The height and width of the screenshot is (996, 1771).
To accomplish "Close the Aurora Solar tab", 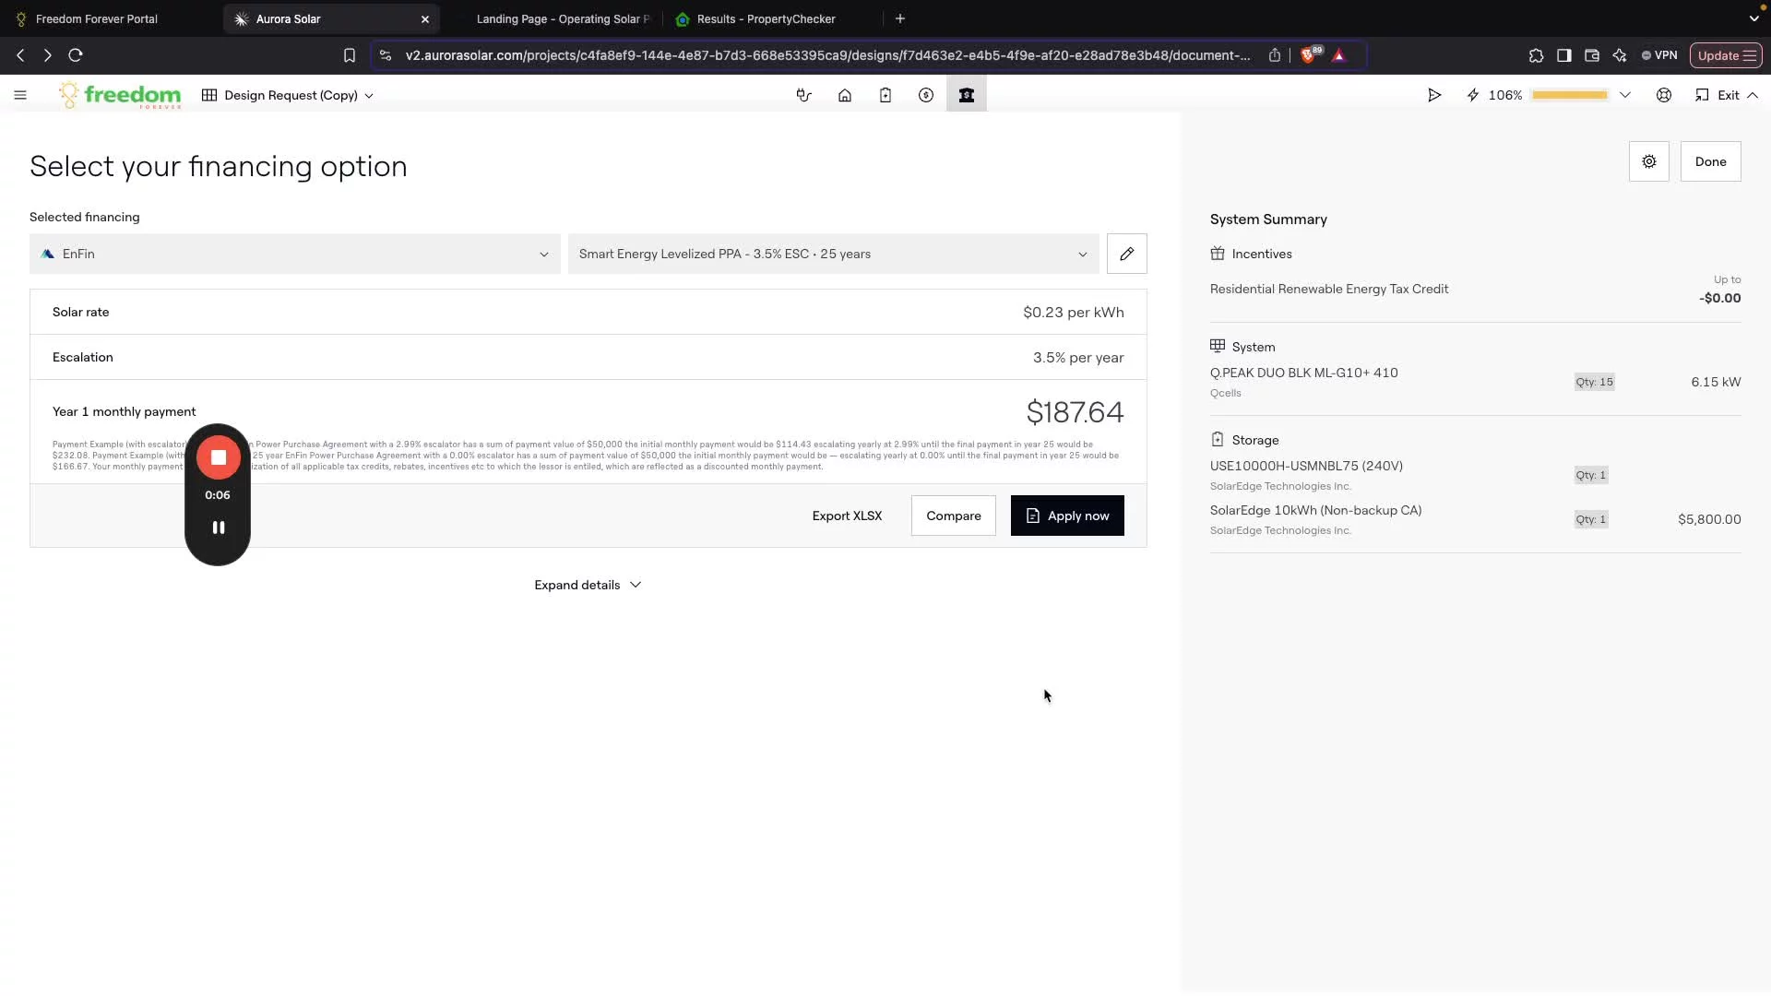I will pyautogui.click(x=425, y=18).
